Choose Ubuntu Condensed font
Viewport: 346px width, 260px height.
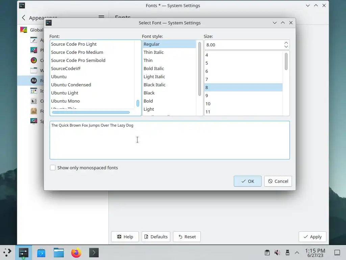click(92, 85)
